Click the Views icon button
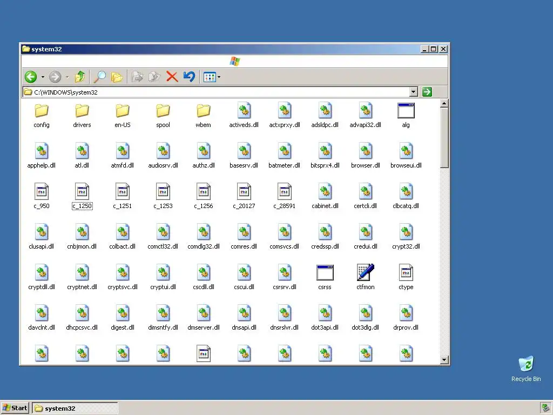 click(x=210, y=77)
